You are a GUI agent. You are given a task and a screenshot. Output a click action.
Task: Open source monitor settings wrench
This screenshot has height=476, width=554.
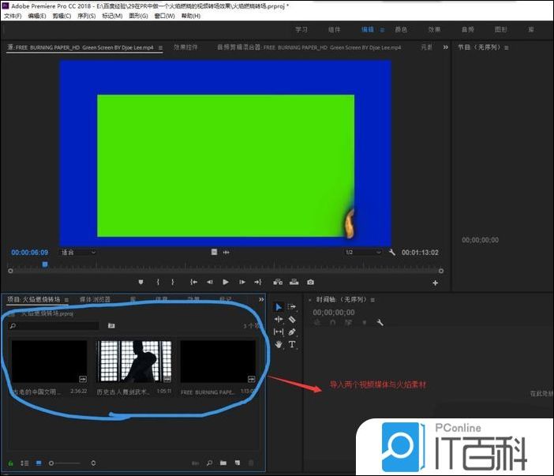392,253
